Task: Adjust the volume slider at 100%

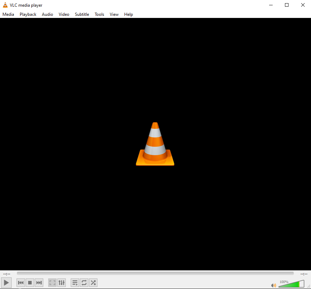Action: point(291,284)
